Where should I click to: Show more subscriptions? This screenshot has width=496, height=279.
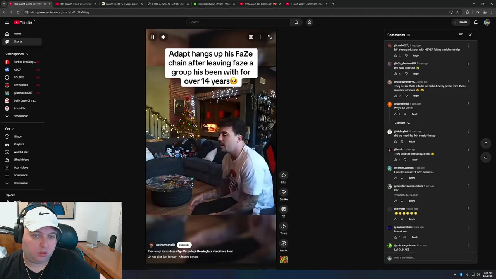point(21,116)
